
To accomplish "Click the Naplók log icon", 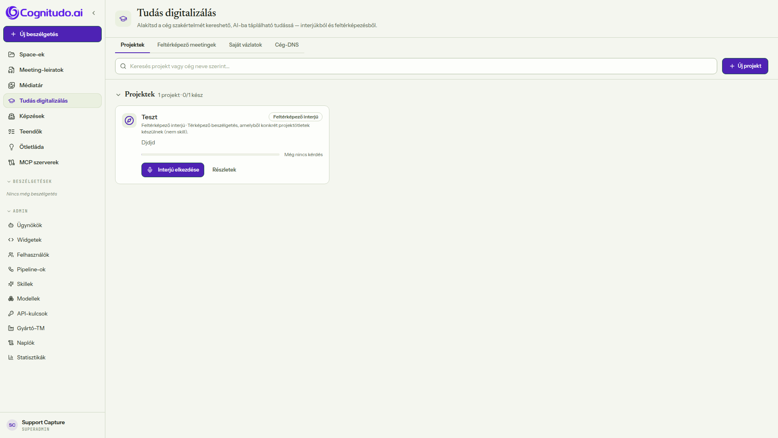I will [x=11, y=343].
